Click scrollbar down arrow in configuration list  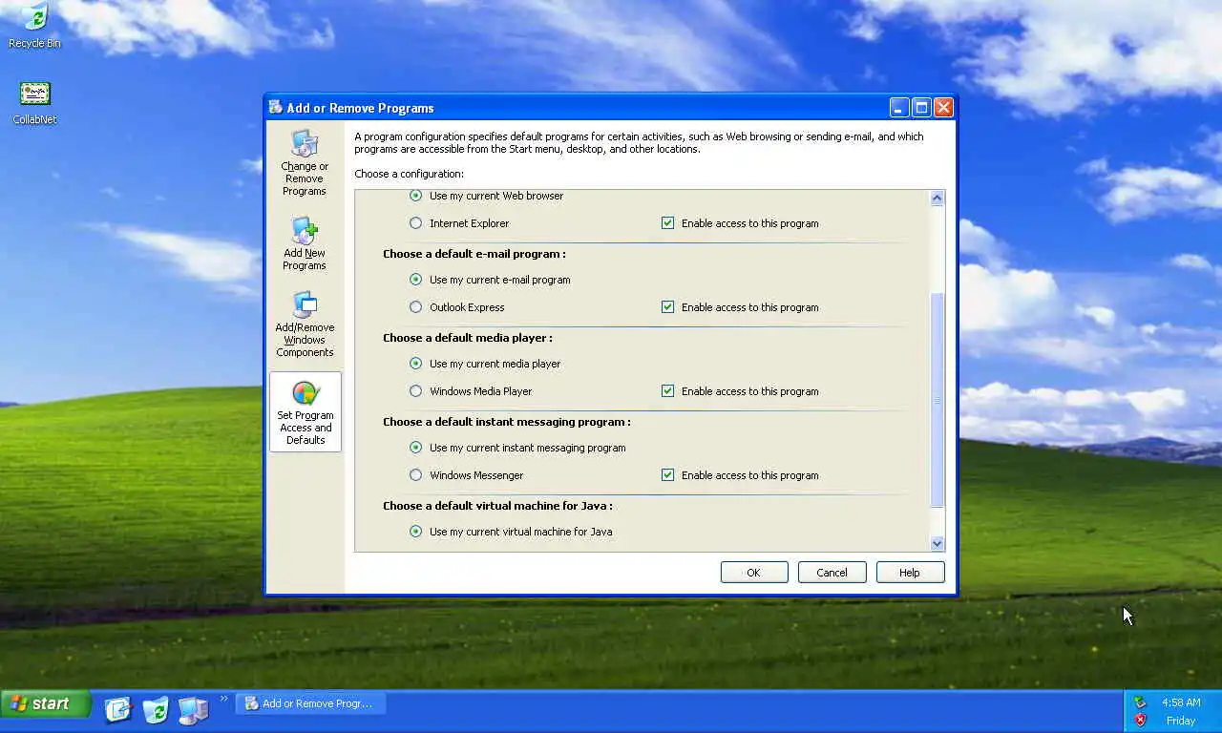coord(937,543)
